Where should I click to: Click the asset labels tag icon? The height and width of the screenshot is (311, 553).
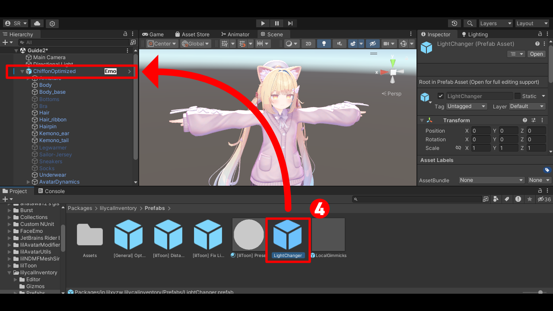pos(547,170)
